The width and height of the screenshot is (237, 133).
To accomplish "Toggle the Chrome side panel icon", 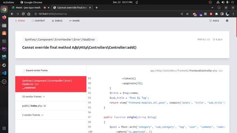I will [222, 14].
